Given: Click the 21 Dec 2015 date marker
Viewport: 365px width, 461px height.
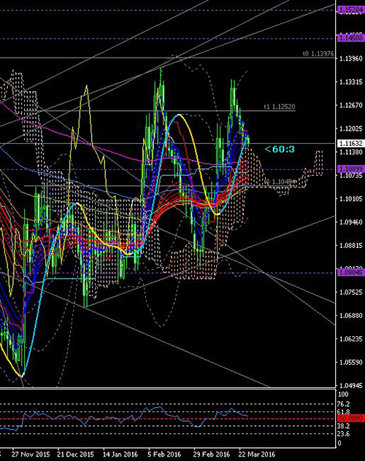Looking at the screenshot, I should pos(76,454).
